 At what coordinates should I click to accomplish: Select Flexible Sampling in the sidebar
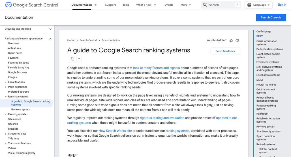(18, 67)
